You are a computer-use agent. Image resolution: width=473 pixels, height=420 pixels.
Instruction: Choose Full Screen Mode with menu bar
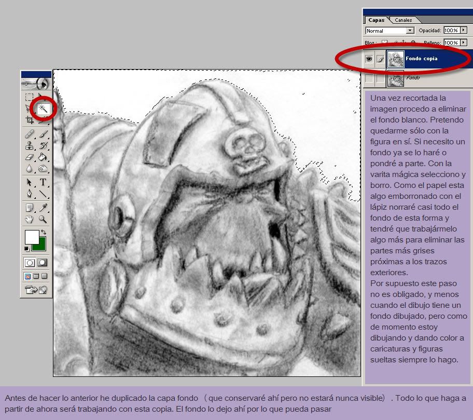36,276
